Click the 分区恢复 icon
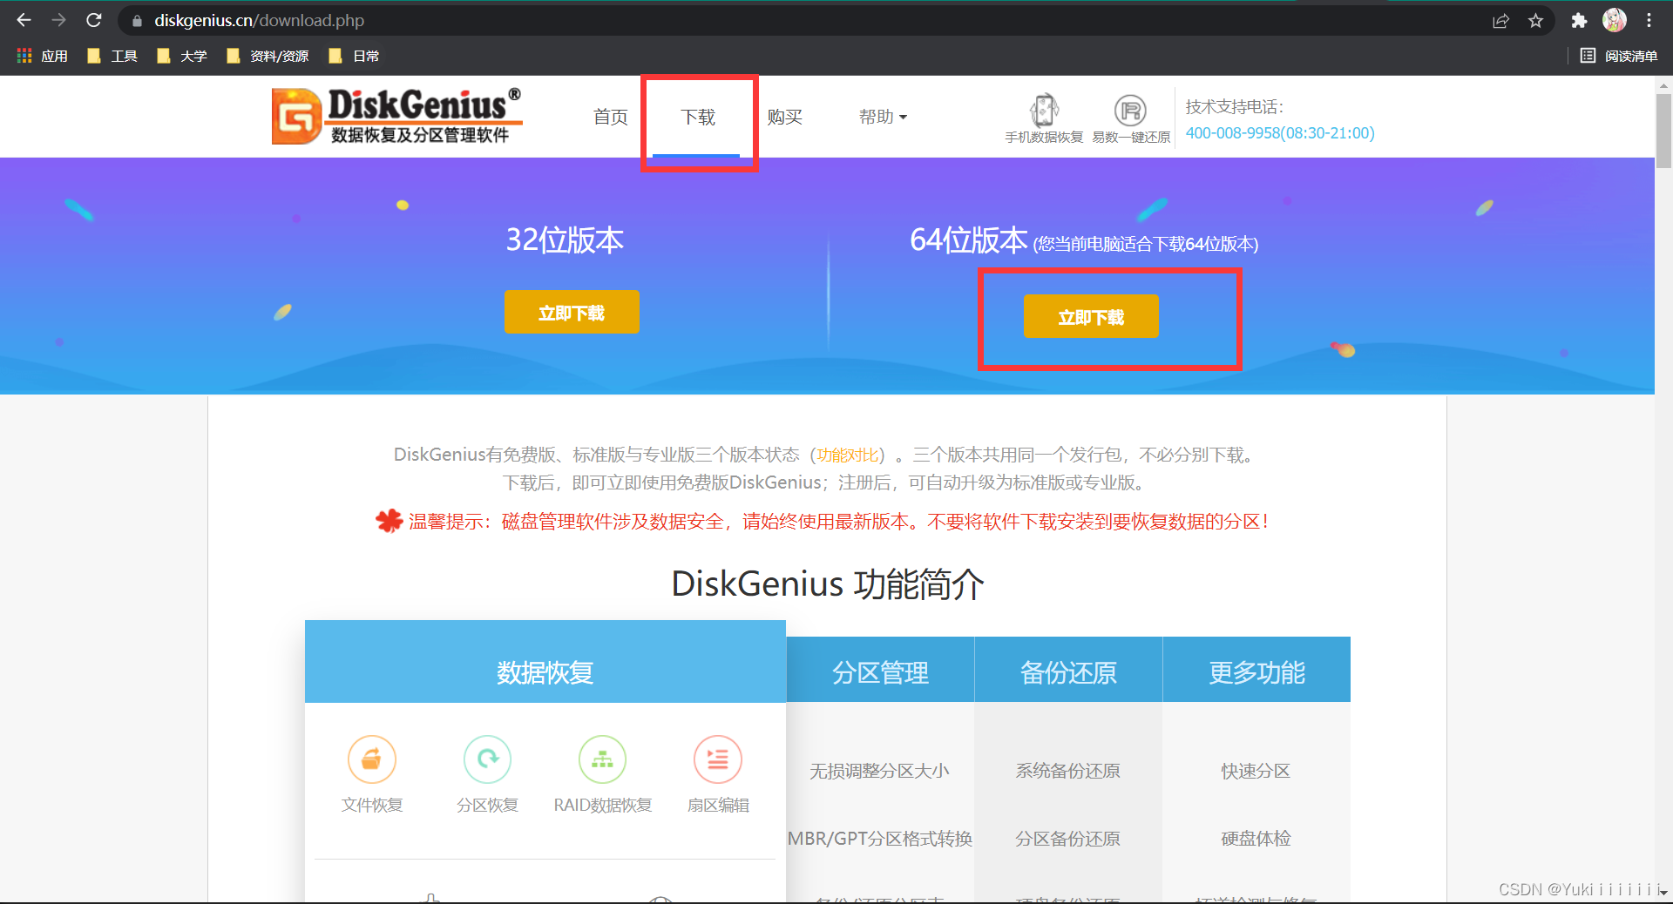 tap(487, 759)
